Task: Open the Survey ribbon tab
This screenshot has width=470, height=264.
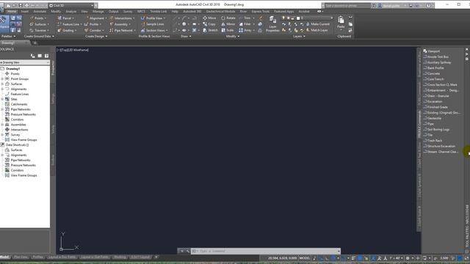Action: click(128, 12)
